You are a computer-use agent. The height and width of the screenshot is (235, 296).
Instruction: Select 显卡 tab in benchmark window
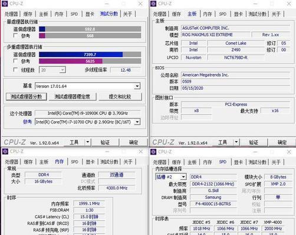click(x=90, y=14)
